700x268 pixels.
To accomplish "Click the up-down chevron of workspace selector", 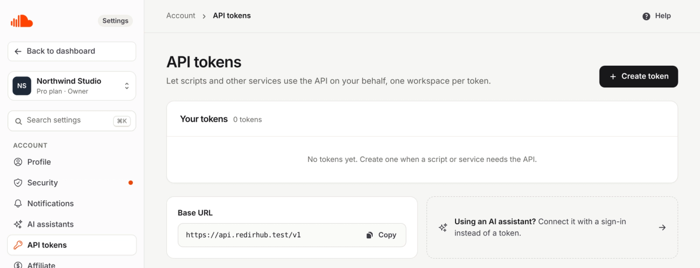I will tap(127, 86).
